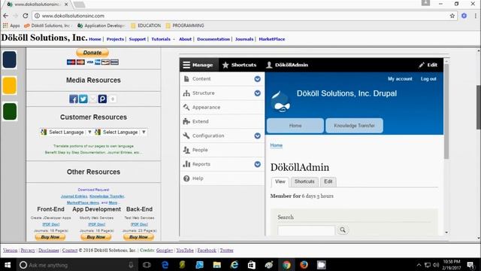Click the Content page icon
The height and width of the screenshot is (271, 481).
(x=186, y=79)
